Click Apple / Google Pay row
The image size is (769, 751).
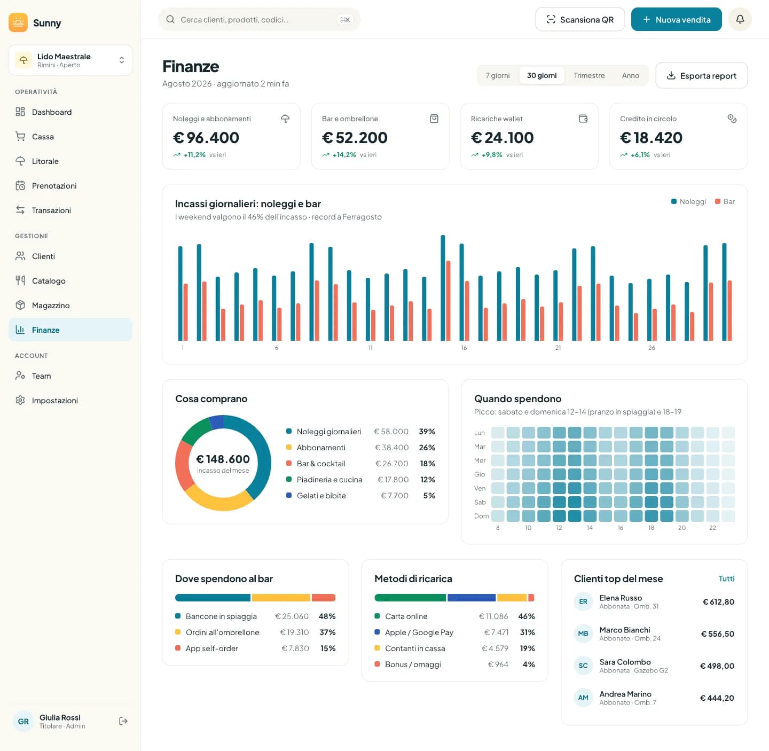coord(455,632)
